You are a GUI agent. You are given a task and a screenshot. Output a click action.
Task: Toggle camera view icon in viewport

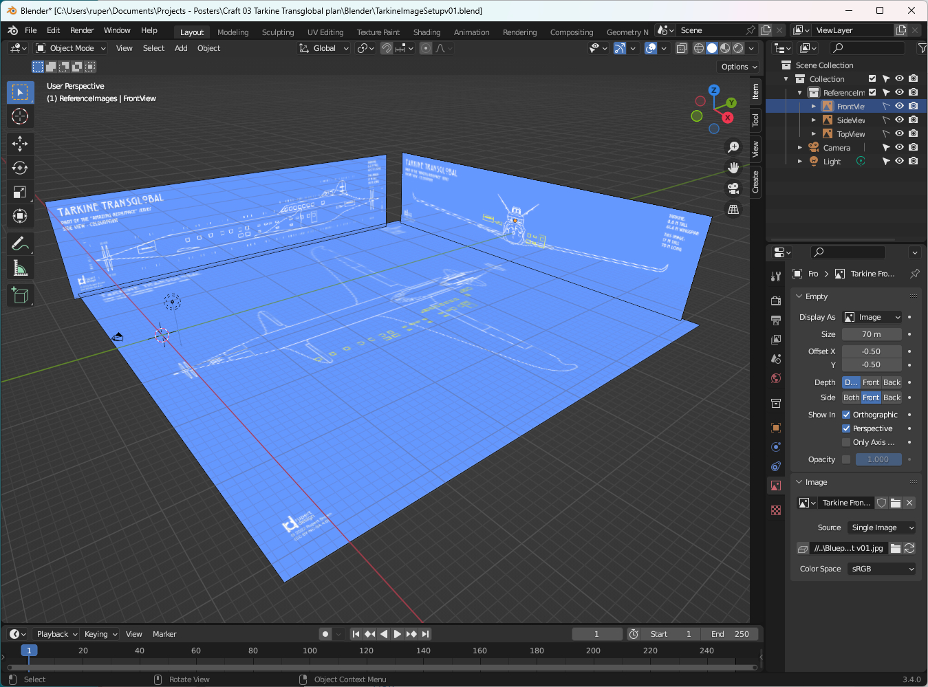click(x=733, y=188)
